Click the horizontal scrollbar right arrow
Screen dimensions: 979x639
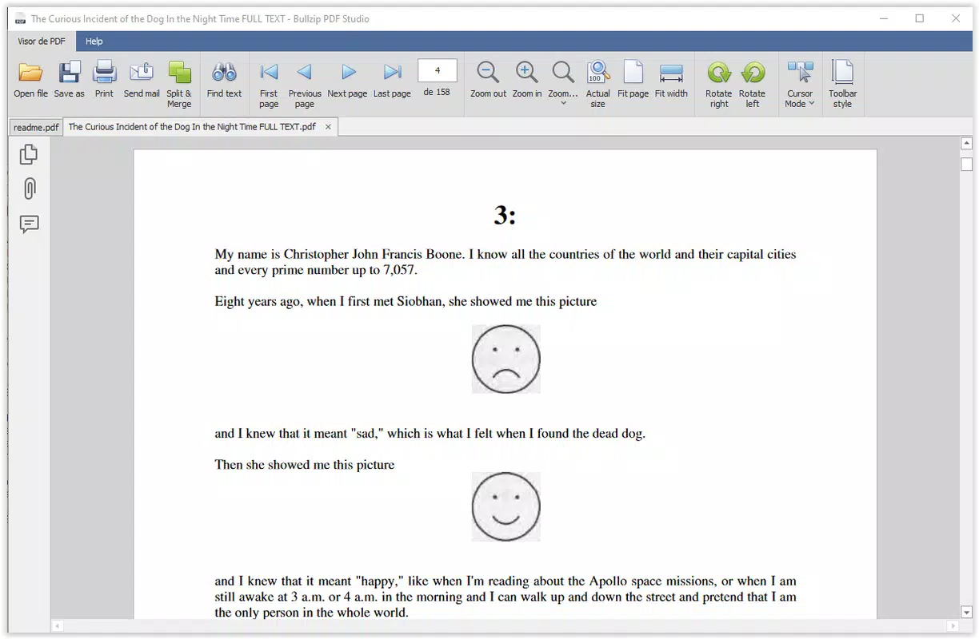(x=952, y=626)
